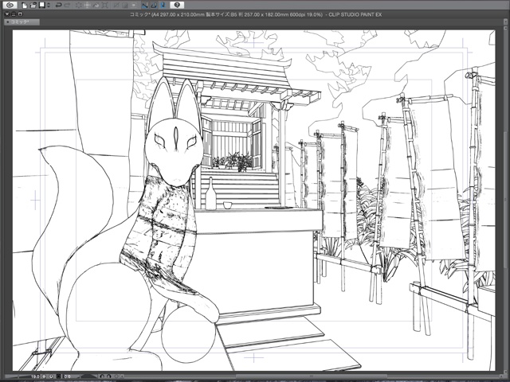Click the zoom out button beside 19.0
The height and width of the screenshot is (382, 510).
pos(44,376)
